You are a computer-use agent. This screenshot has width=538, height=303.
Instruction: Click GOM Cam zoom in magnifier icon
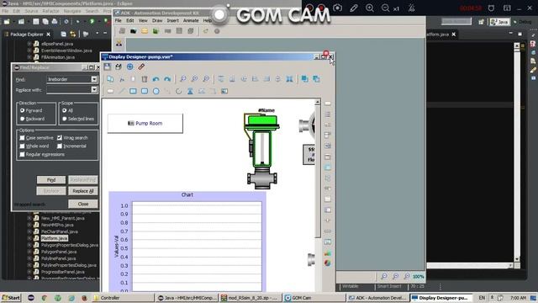[370, 8]
